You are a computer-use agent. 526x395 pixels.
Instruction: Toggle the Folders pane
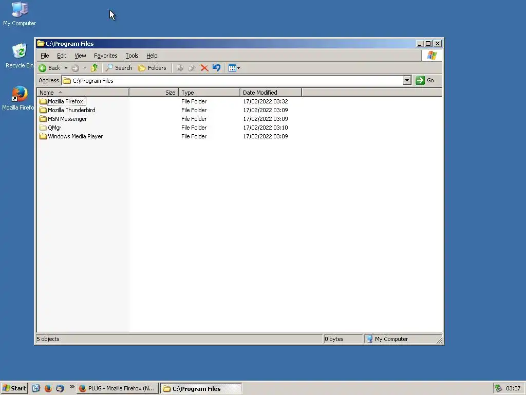tap(152, 68)
